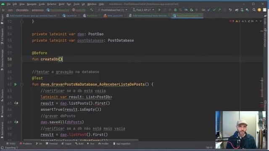Go to the previous highlighted error arrow

256,21
